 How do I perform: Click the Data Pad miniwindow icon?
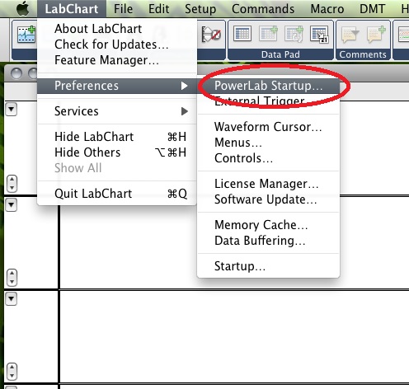coord(319,34)
